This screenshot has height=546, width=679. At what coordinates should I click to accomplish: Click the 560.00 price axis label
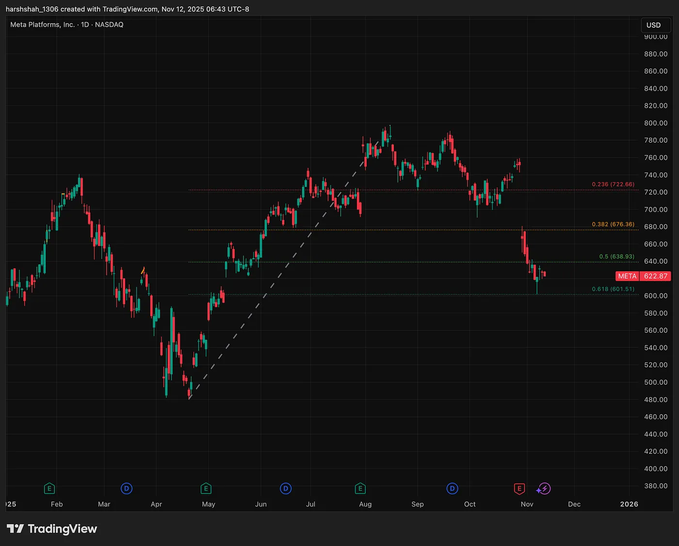point(656,330)
